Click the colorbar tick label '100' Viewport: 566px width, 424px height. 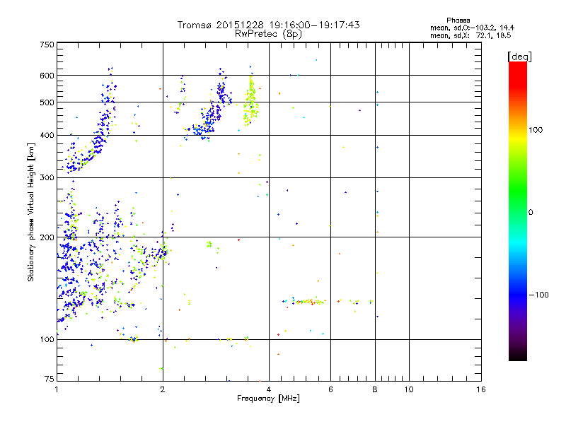536,130
